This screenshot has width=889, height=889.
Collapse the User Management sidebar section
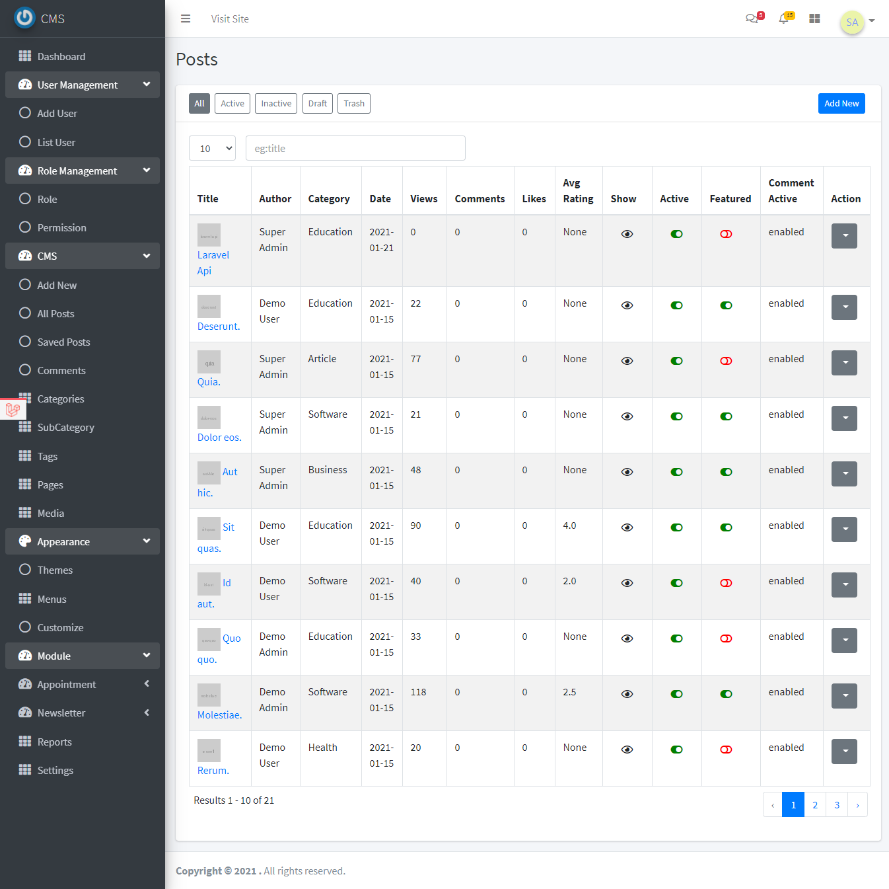(83, 85)
